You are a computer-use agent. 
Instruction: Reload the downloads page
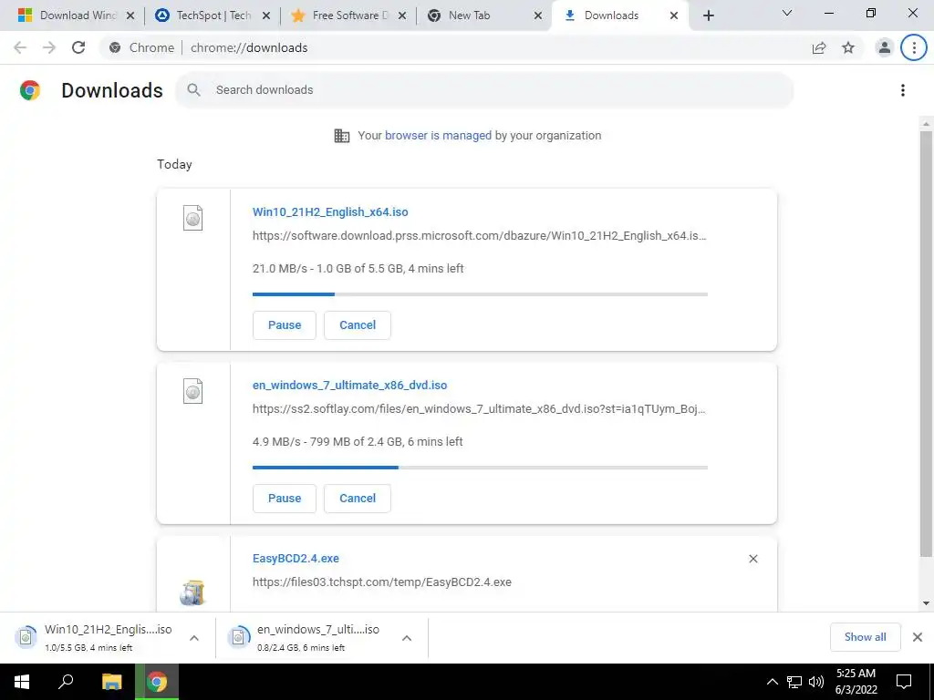pos(78,47)
